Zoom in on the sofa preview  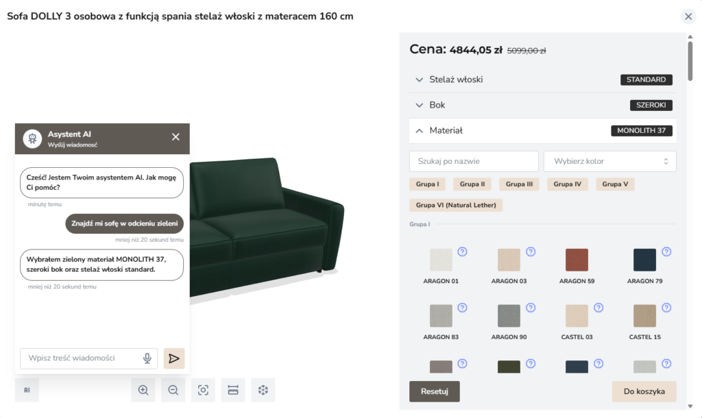[143, 390]
